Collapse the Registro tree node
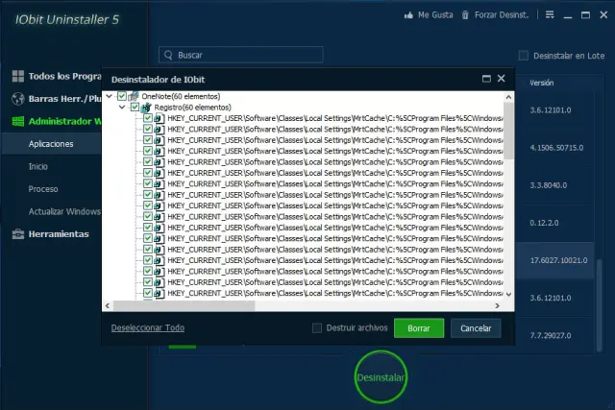The image size is (615, 410). [x=123, y=109]
